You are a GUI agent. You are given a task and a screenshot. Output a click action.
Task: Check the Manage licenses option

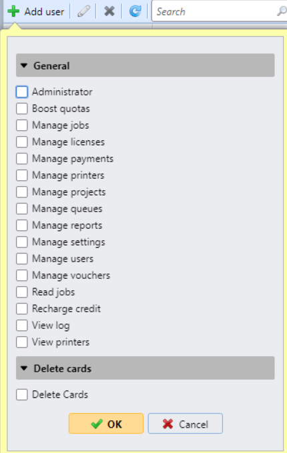tap(22, 142)
